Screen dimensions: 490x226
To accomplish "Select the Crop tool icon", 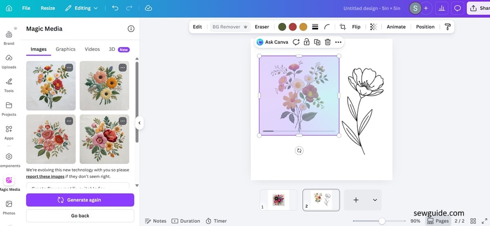I will coord(343,27).
